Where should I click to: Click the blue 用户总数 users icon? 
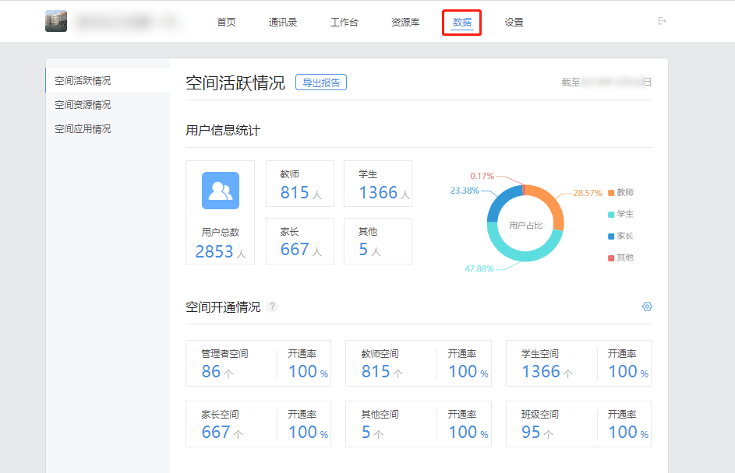coord(221,191)
